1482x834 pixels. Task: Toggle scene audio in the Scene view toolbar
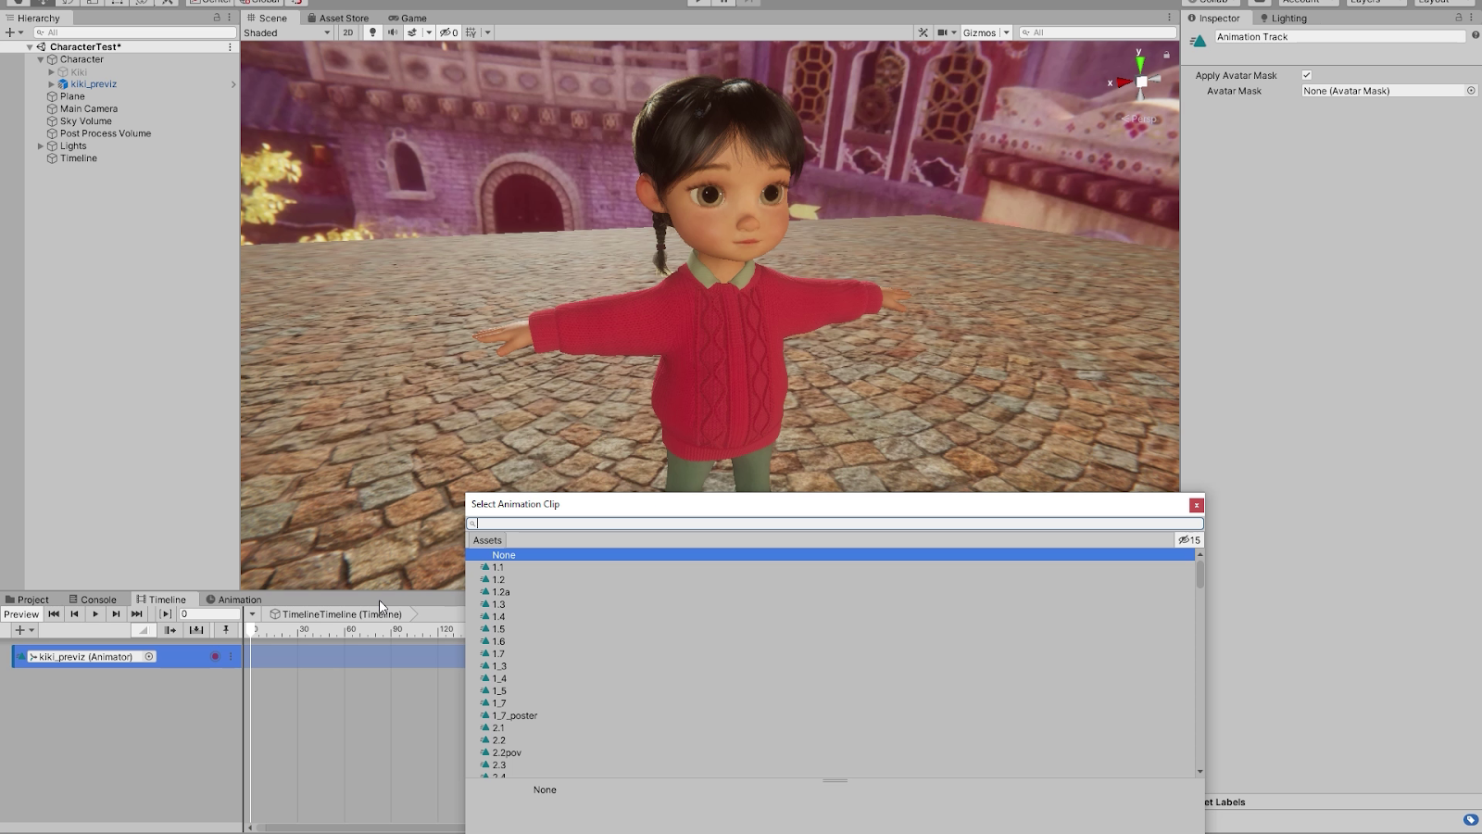coord(392,32)
